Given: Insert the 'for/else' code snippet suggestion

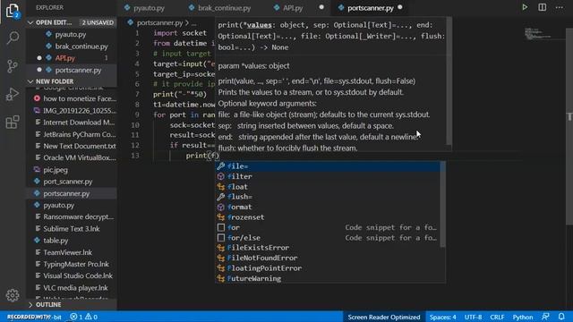Looking at the screenshot, I should coord(328,238).
